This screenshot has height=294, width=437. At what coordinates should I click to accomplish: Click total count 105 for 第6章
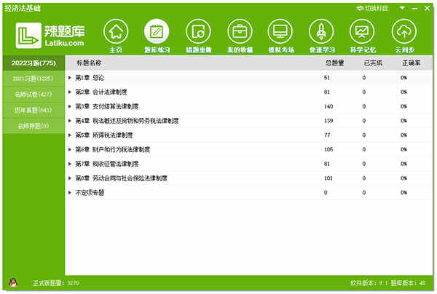(328, 149)
